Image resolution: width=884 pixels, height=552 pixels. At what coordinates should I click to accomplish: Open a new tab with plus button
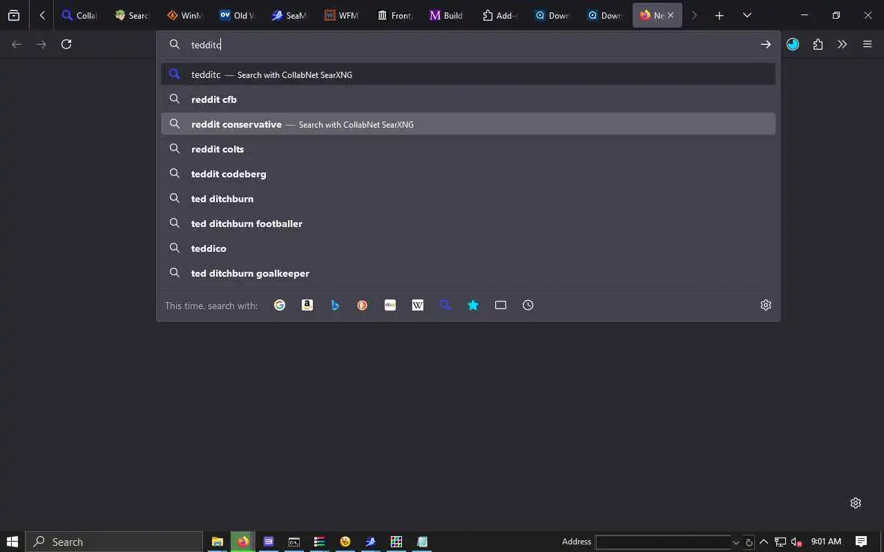pos(719,15)
